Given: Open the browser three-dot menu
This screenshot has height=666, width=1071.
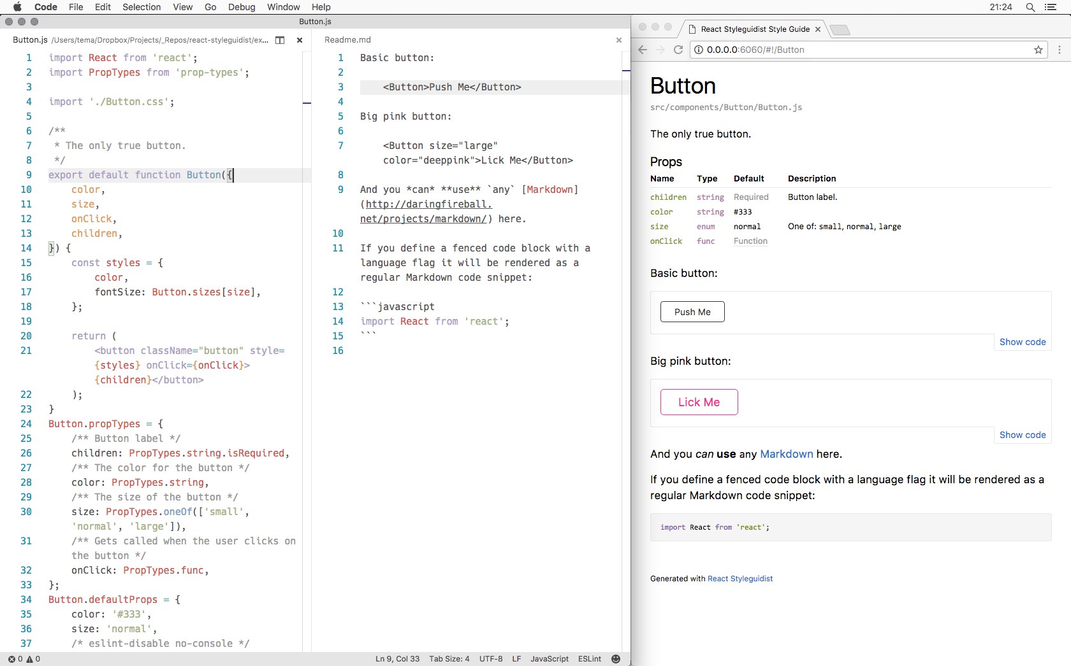Looking at the screenshot, I should pos(1060,50).
